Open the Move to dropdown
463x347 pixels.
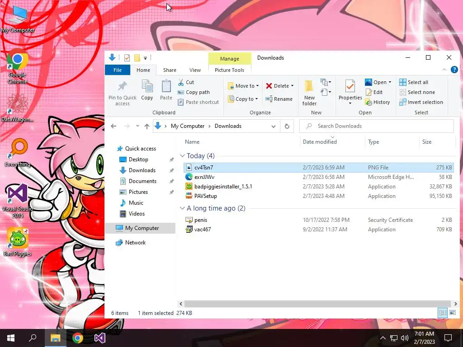(243, 86)
